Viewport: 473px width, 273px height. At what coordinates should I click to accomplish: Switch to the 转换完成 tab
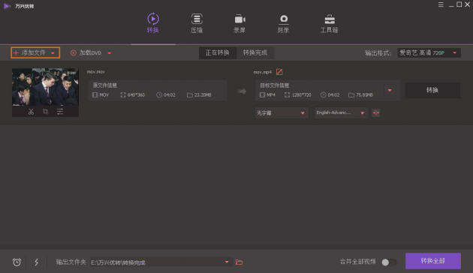point(255,52)
